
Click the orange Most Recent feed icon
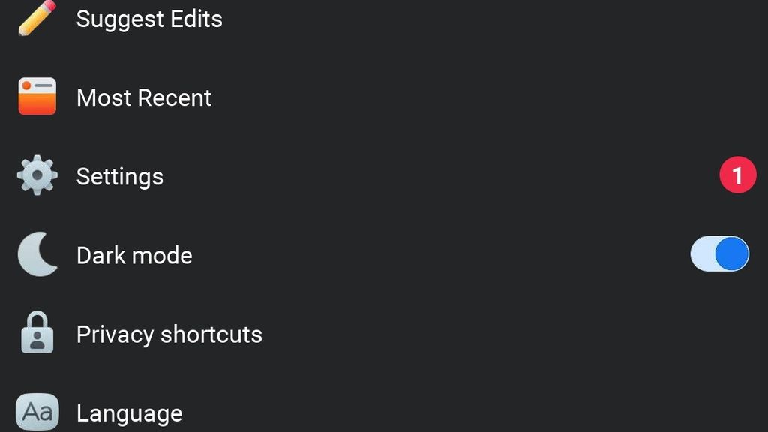coord(37,97)
